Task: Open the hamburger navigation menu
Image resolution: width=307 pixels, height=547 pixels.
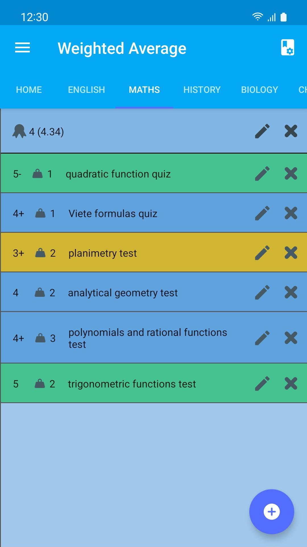Action: (x=22, y=48)
